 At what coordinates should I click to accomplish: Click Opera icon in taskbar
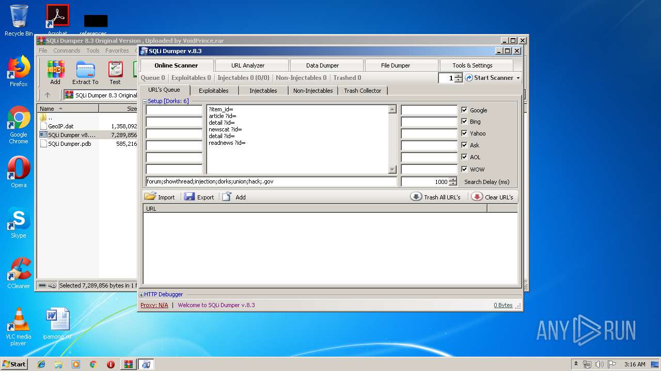click(111, 364)
